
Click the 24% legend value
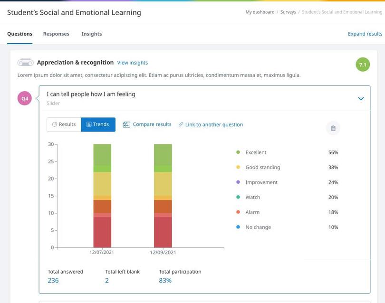(333, 182)
